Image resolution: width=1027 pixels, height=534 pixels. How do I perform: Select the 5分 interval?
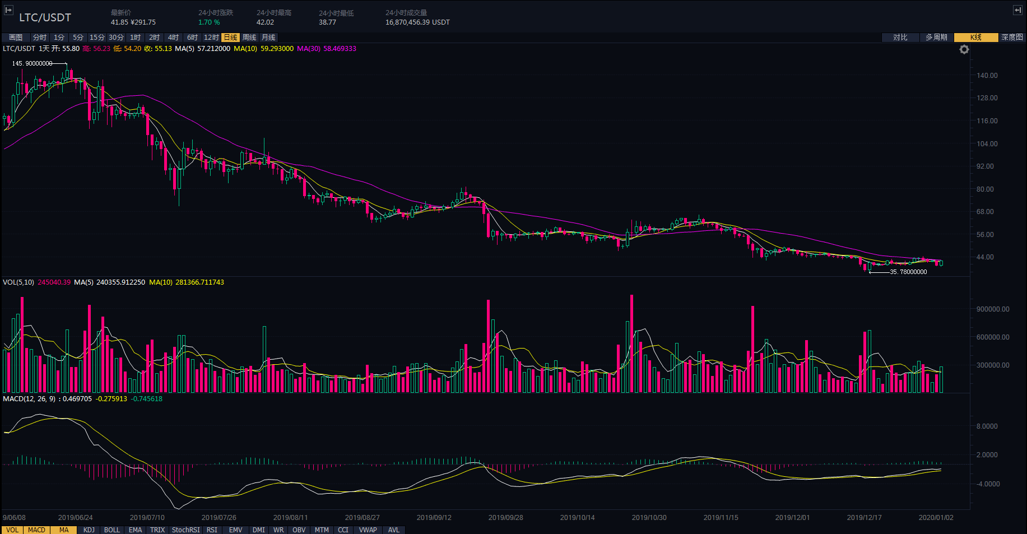pos(78,38)
